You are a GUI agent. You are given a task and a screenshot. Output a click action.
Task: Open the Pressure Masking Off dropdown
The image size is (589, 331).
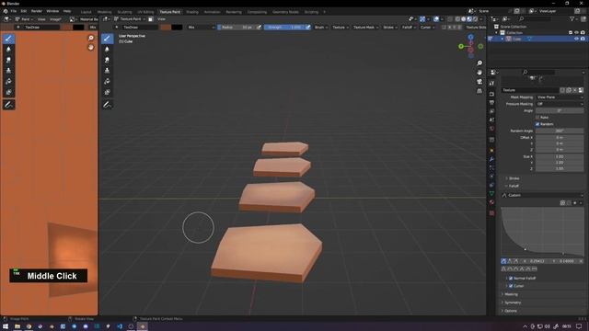(560, 104)
